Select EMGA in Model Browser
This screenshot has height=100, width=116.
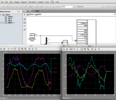10,17
